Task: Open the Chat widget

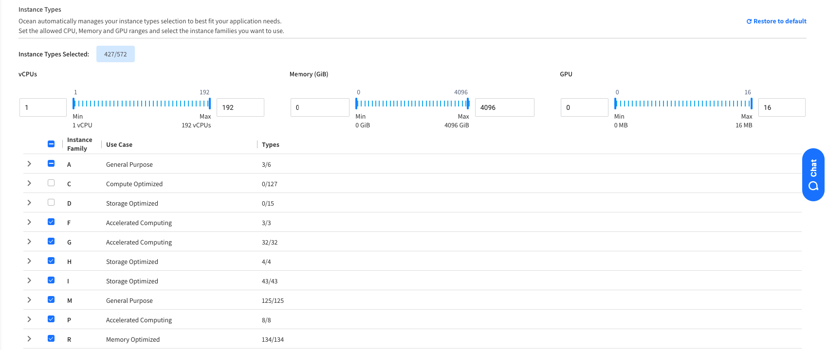Action: (x=812, y=175)
